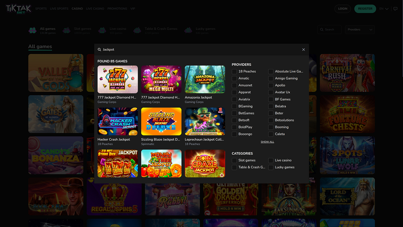This screenshot has width=403, height=227.
Task: Check the 18 Peaches provider checkbox
Action: (234, 71)
